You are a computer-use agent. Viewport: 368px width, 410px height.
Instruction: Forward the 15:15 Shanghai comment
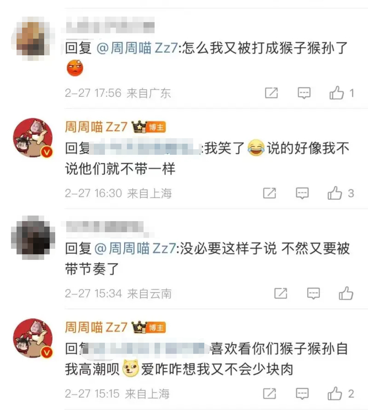pos(270,393)
